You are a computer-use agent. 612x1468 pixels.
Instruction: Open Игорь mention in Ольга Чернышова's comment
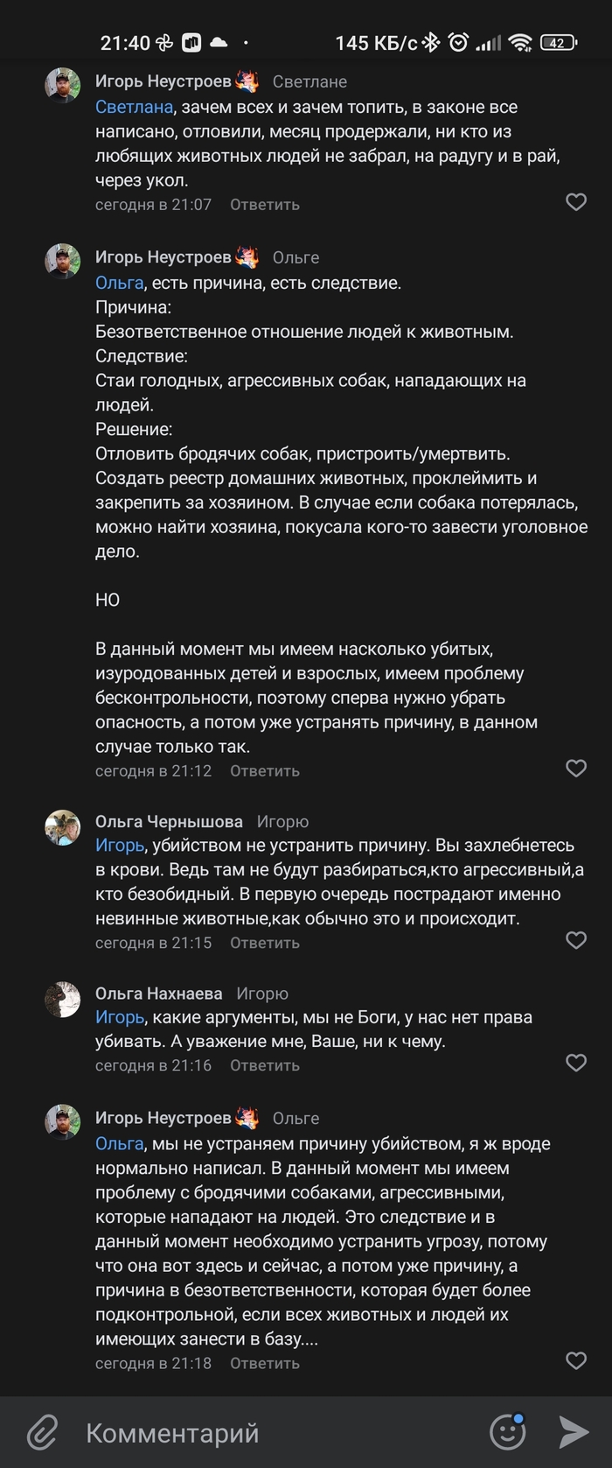[x=119, y=846]
